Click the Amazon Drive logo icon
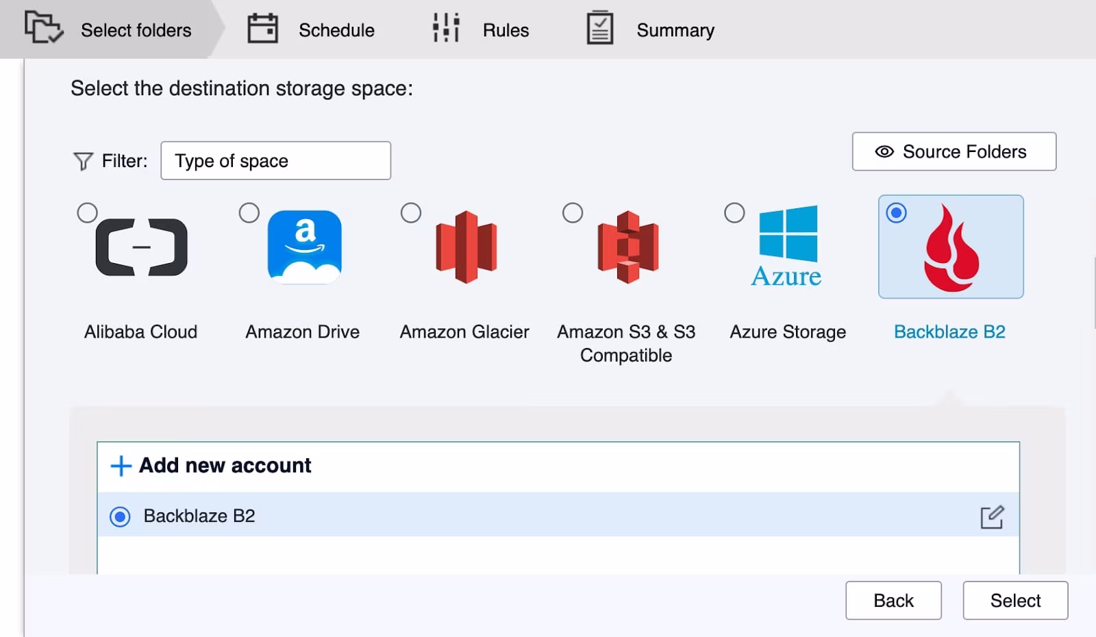This screenshot has width=1096, height=637. click(304, 247)
